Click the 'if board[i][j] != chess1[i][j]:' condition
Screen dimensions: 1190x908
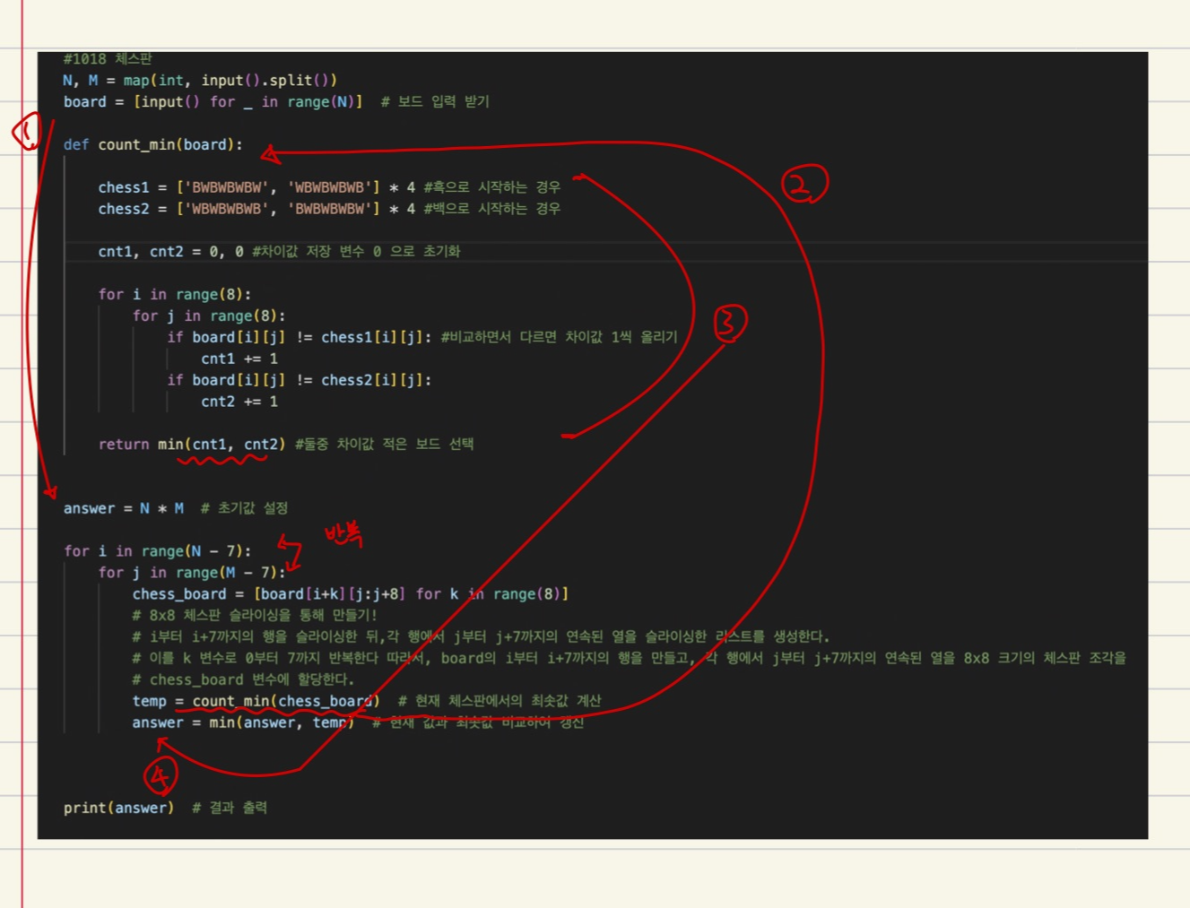(x=300, y=338)
